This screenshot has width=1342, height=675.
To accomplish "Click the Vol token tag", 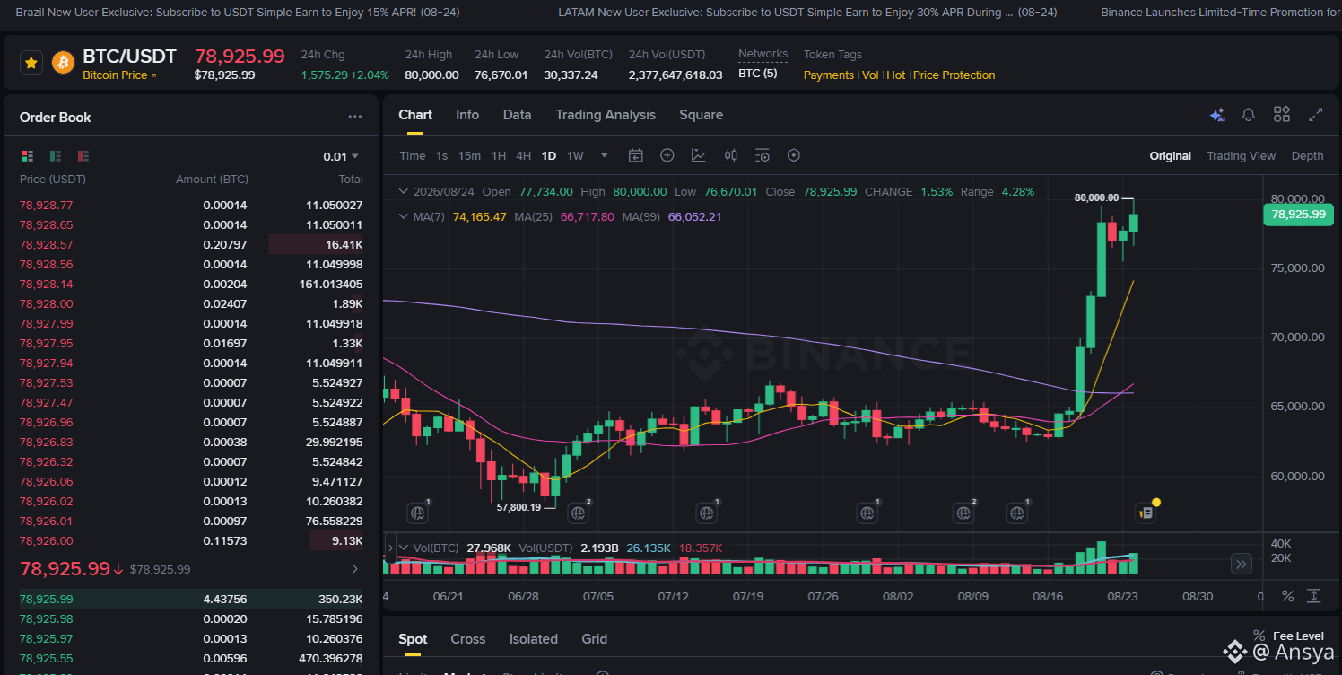I will [x=870, y=75].
